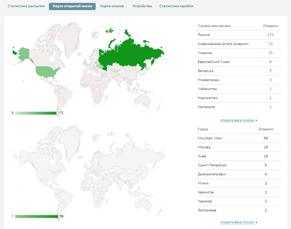This screenshot has width=291, height=229.
Task: Go to Статистика ошибок tab
Action: coord(176,6)
